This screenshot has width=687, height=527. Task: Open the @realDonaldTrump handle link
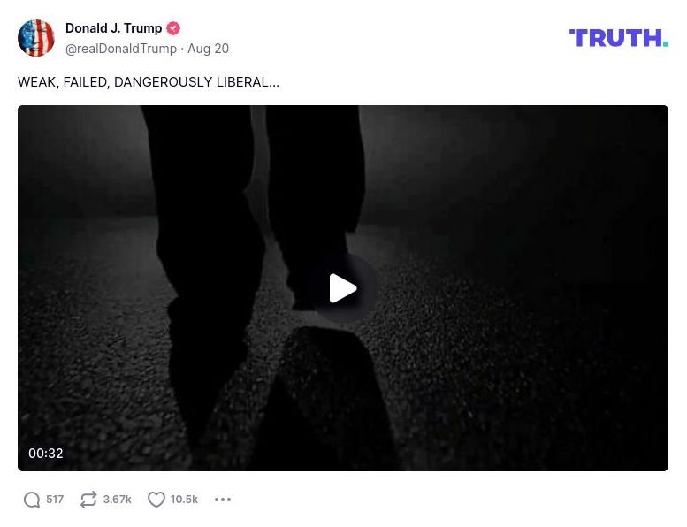(121, 49)
